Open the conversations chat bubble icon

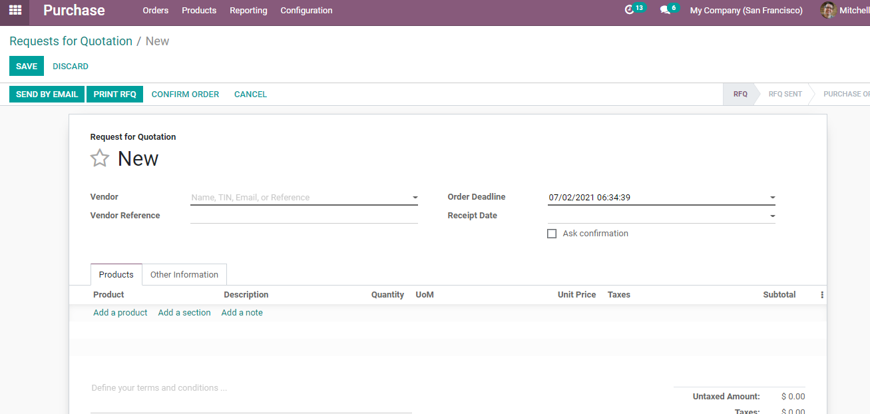coord(664,10)
